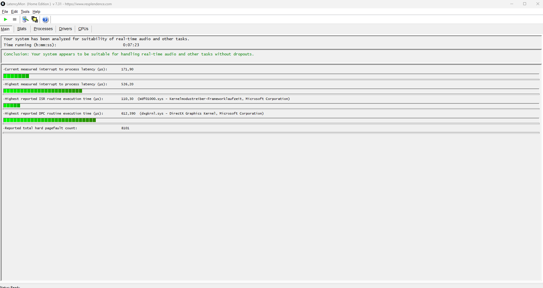Switch to the CPUs tab
The height and width of the screenshot is (288, 543).
pos(83,29)
